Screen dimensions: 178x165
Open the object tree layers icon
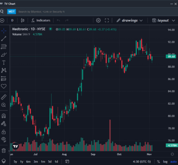[x=4, y=161]
